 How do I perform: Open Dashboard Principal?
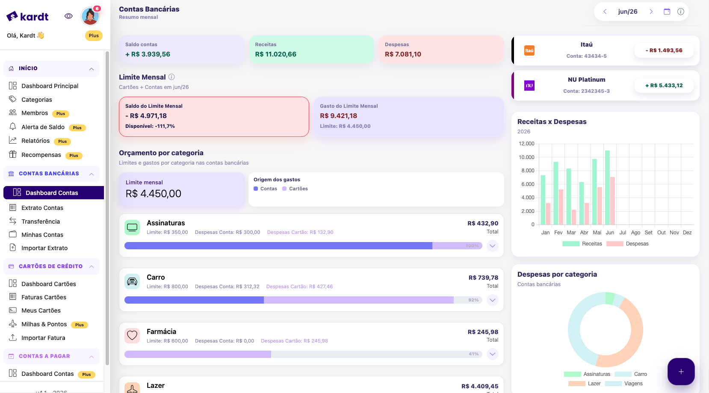(x=50, y=86)
